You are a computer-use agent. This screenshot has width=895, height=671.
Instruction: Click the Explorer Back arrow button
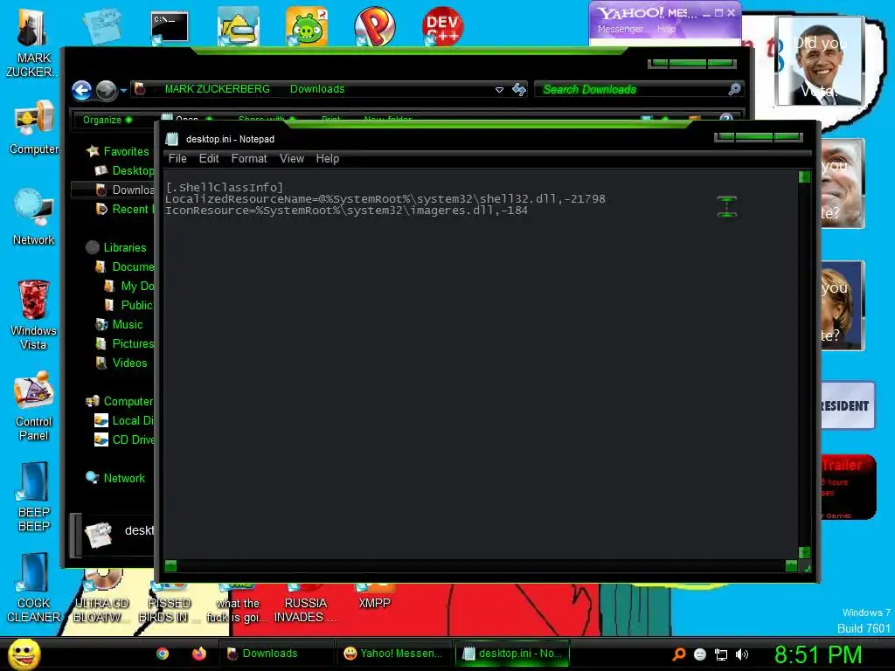81,90
